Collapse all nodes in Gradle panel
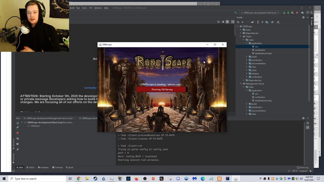This screenshot has height=182, width=324. pyautogui.click(x=262, y=22)
